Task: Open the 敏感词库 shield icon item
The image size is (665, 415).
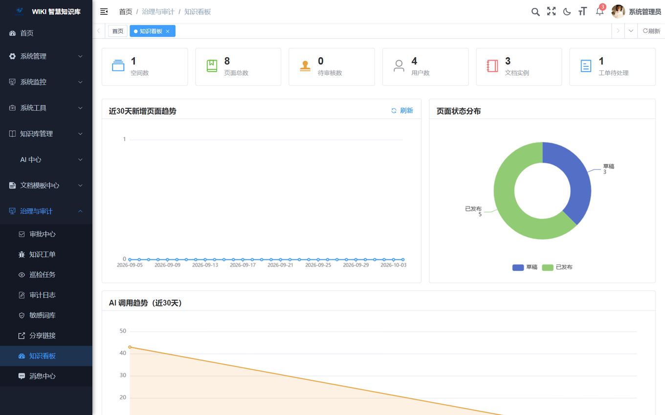Action: pos(46,315)
